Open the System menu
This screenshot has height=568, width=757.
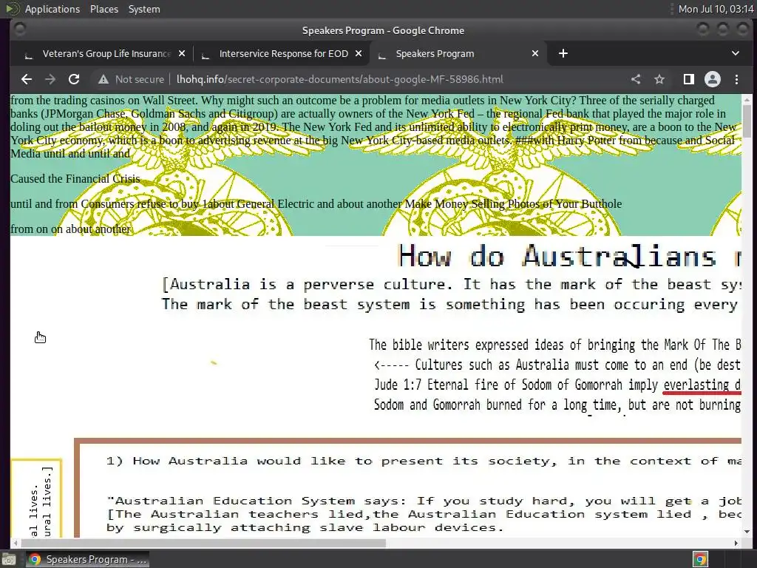(144, 9)
